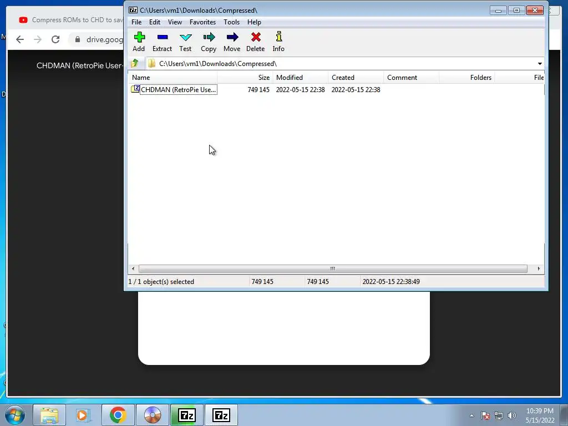The width and height of the screenshot is (568, 426).
Task: Open the File menu
Action: pos(136,22)
